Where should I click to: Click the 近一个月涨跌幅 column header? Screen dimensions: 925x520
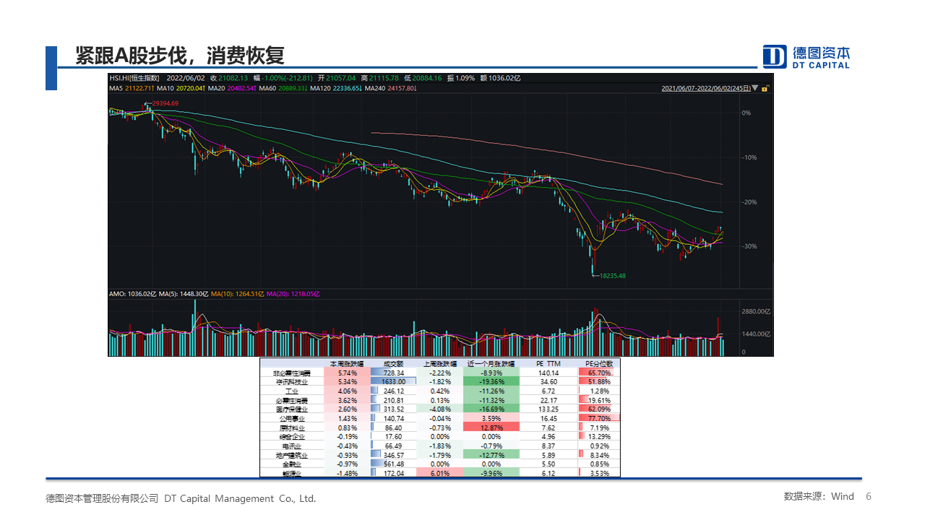(491, 364)
